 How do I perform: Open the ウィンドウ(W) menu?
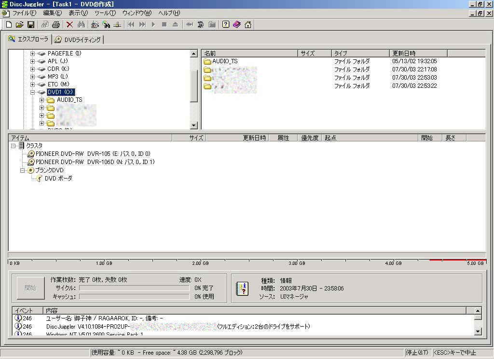point(137,13)
